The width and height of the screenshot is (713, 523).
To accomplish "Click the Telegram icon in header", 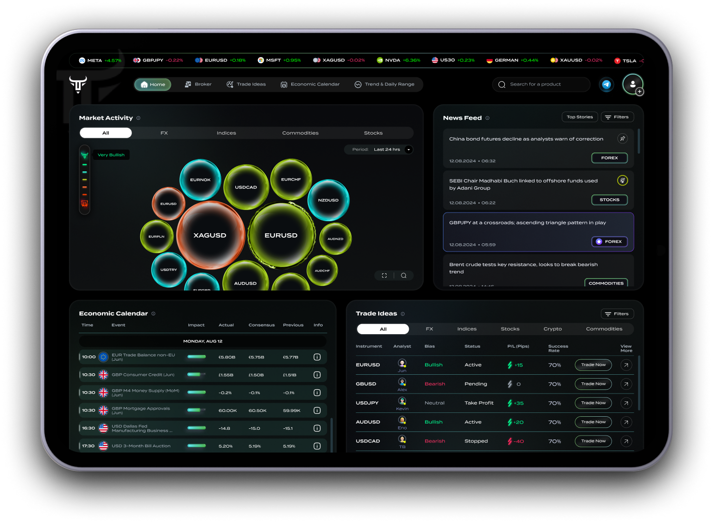I will [606, 85].
